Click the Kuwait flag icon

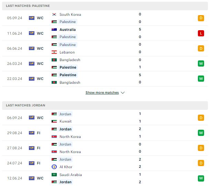point(54,121)
